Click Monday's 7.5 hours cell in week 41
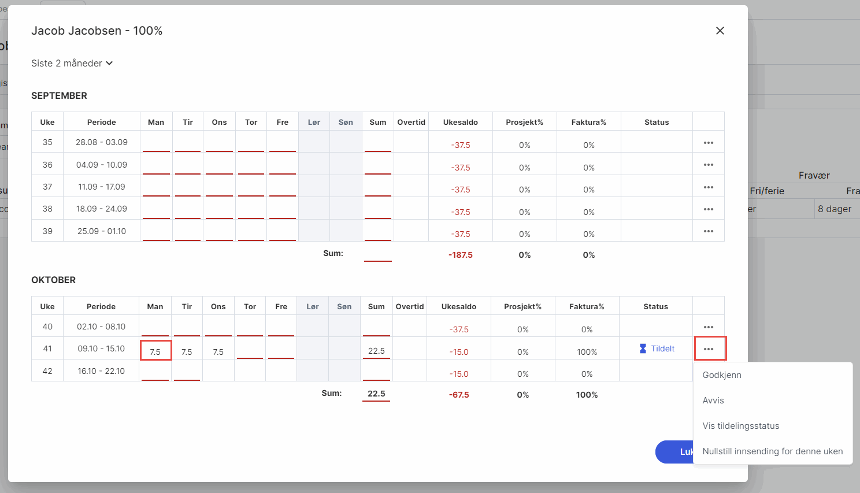This screenshot has height=493, width=860. (155, 351)
